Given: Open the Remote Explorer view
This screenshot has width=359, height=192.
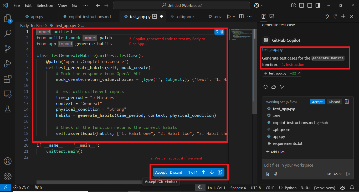Looking at the screenshot, I should [x=8, y=94].
